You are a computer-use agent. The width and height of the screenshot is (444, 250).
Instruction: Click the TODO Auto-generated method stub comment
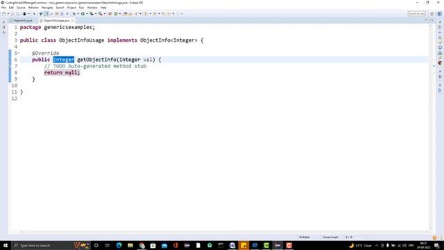click(95, 66)
